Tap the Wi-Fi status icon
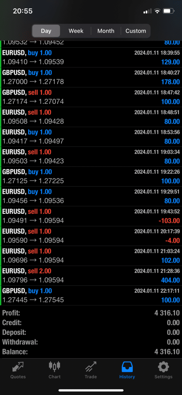The height and width of the screenshot is (395, 182). click(157, 11)
